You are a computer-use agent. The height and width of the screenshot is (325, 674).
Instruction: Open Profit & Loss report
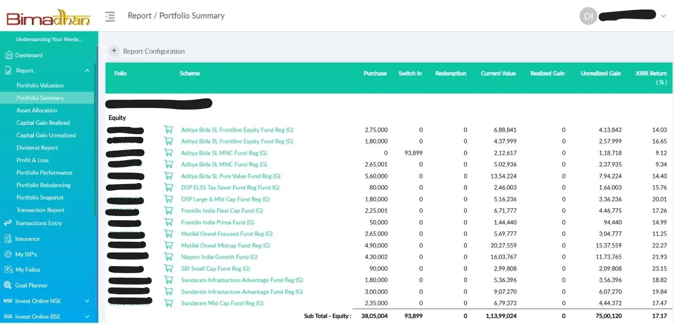(x=33, y=160)
